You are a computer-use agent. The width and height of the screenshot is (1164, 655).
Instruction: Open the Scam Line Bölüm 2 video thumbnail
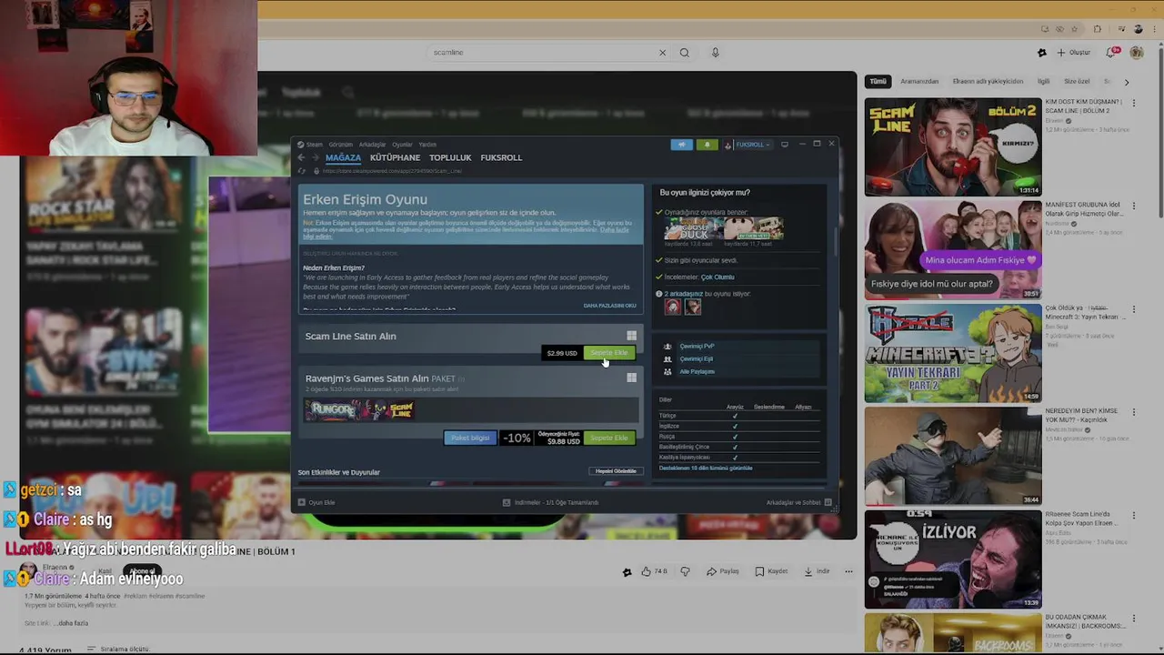pyautogui.click(x=952, y=146)
